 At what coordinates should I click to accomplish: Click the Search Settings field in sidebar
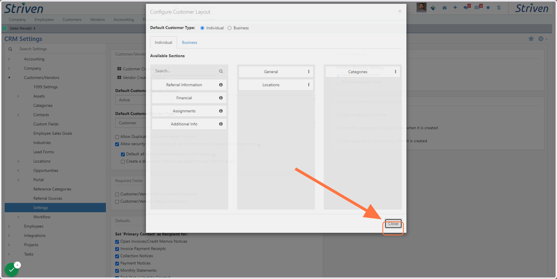[x=60, y=49]
